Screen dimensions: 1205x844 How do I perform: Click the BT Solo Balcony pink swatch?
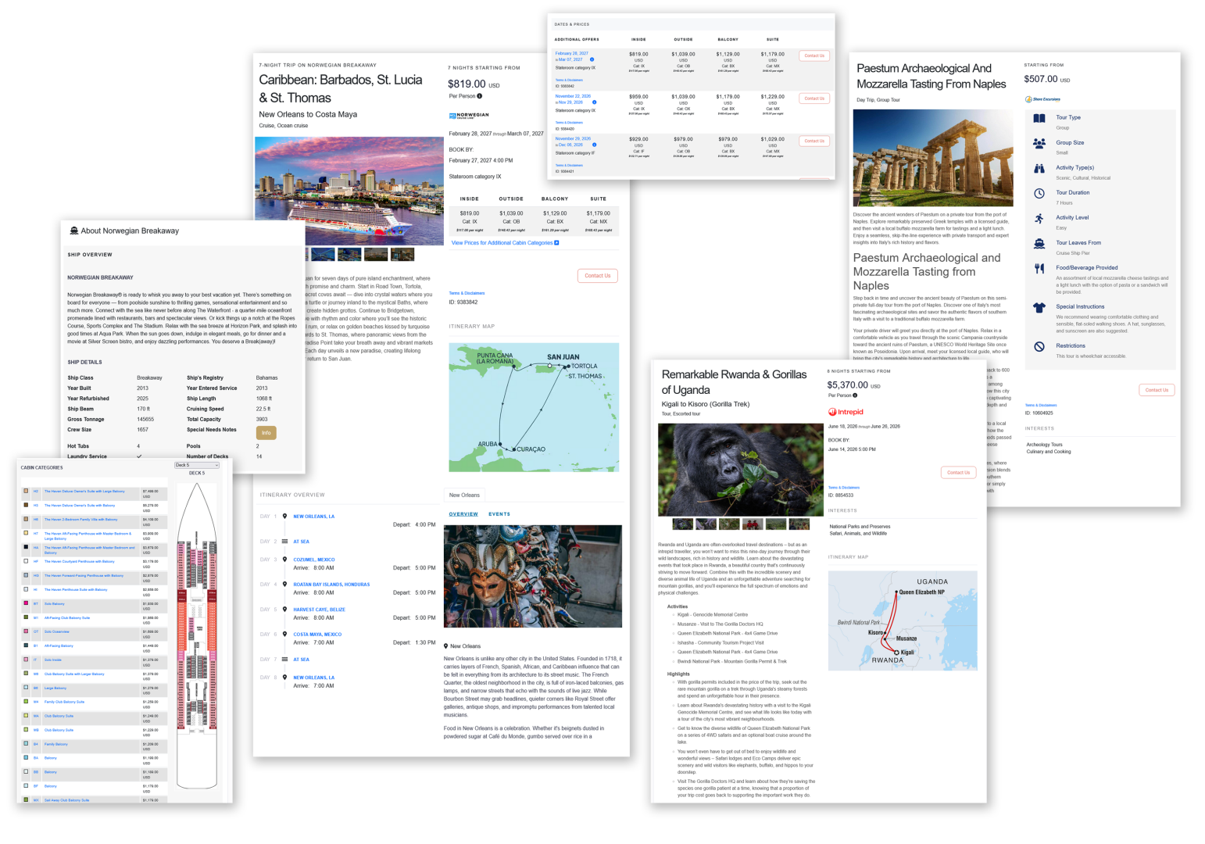pos(26,603)
